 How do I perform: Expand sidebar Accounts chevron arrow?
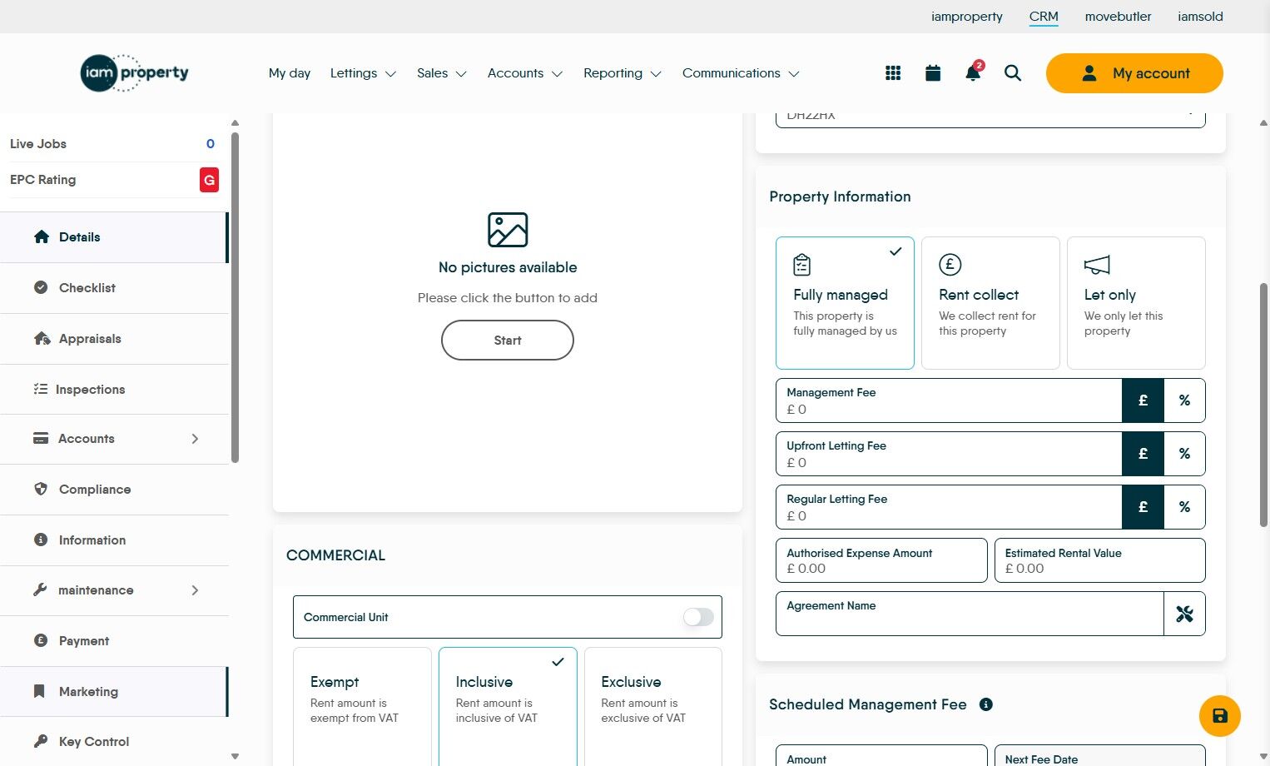click(x=195, y=439)
